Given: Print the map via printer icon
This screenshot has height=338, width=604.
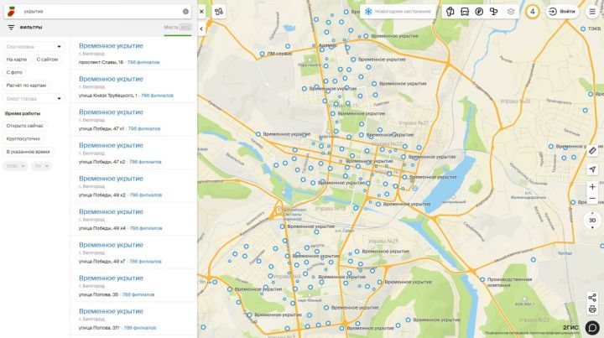Looking at the screenshot, I should (592, 309).
